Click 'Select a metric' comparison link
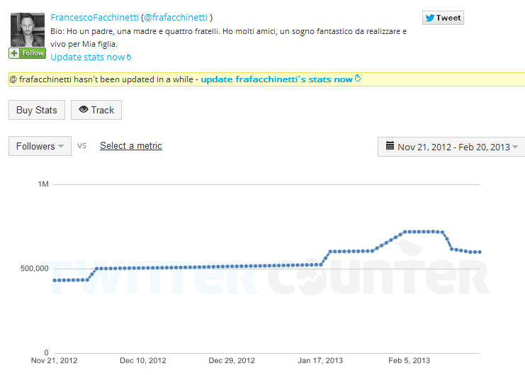 point(131,146)
